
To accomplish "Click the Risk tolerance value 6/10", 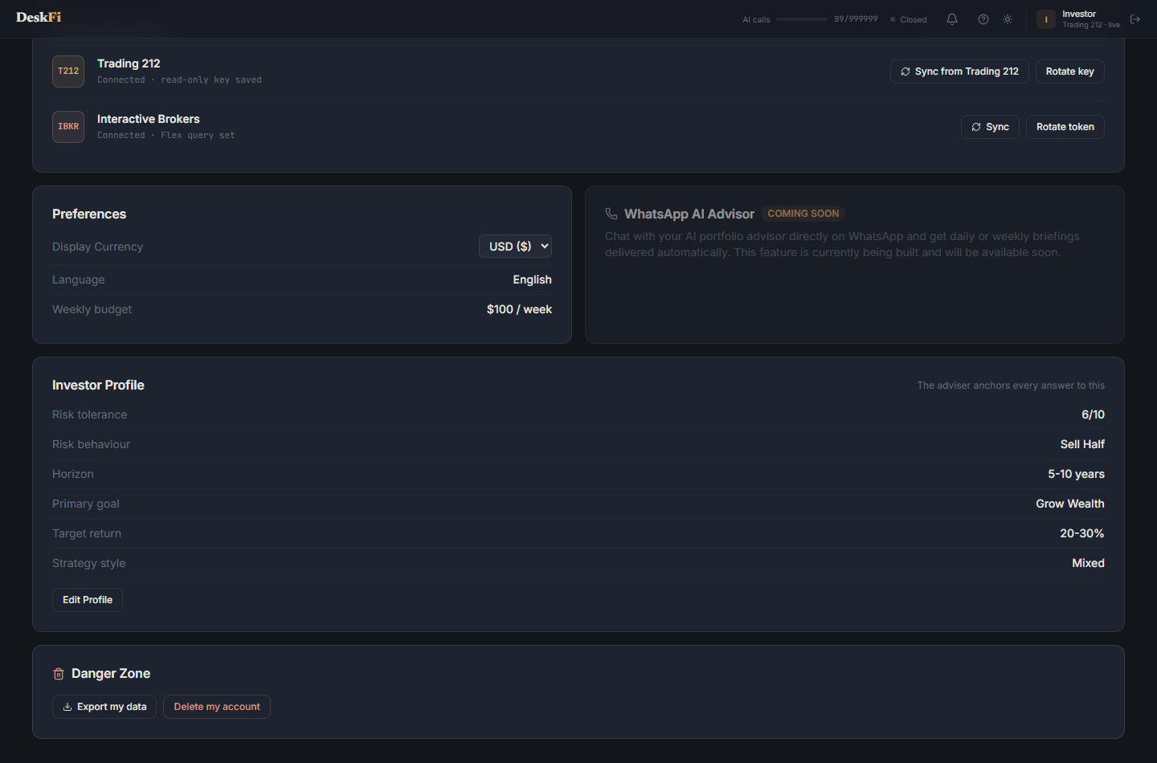I will pos(1093,414).
